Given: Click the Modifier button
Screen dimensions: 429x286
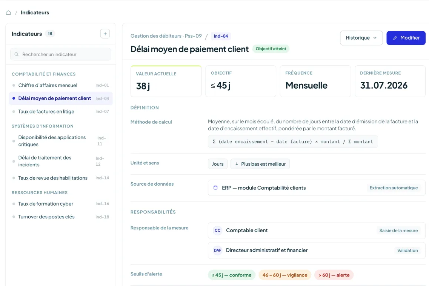Looking at the screenshot, I should tap(406, 38).
